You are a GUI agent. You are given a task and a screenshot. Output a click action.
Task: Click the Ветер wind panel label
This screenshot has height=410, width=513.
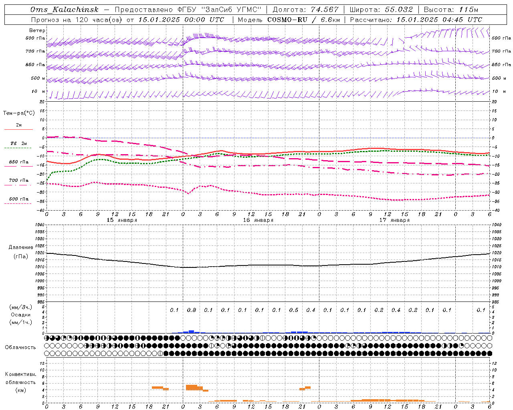[x=37, y=30]
